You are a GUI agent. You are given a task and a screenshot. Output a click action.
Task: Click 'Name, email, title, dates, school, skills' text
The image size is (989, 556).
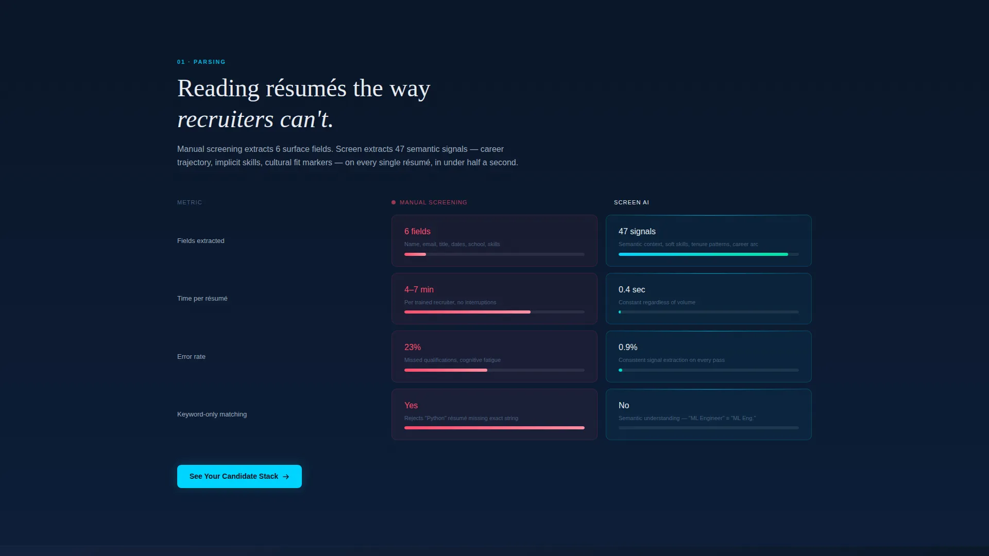pyautogui.click(x=452, y=244)
